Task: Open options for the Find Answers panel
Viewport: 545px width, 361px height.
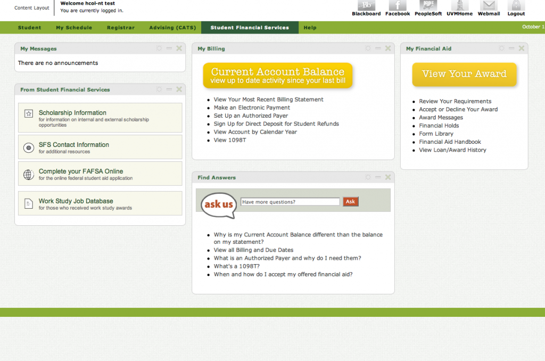Action: click(x=368, y=177)
